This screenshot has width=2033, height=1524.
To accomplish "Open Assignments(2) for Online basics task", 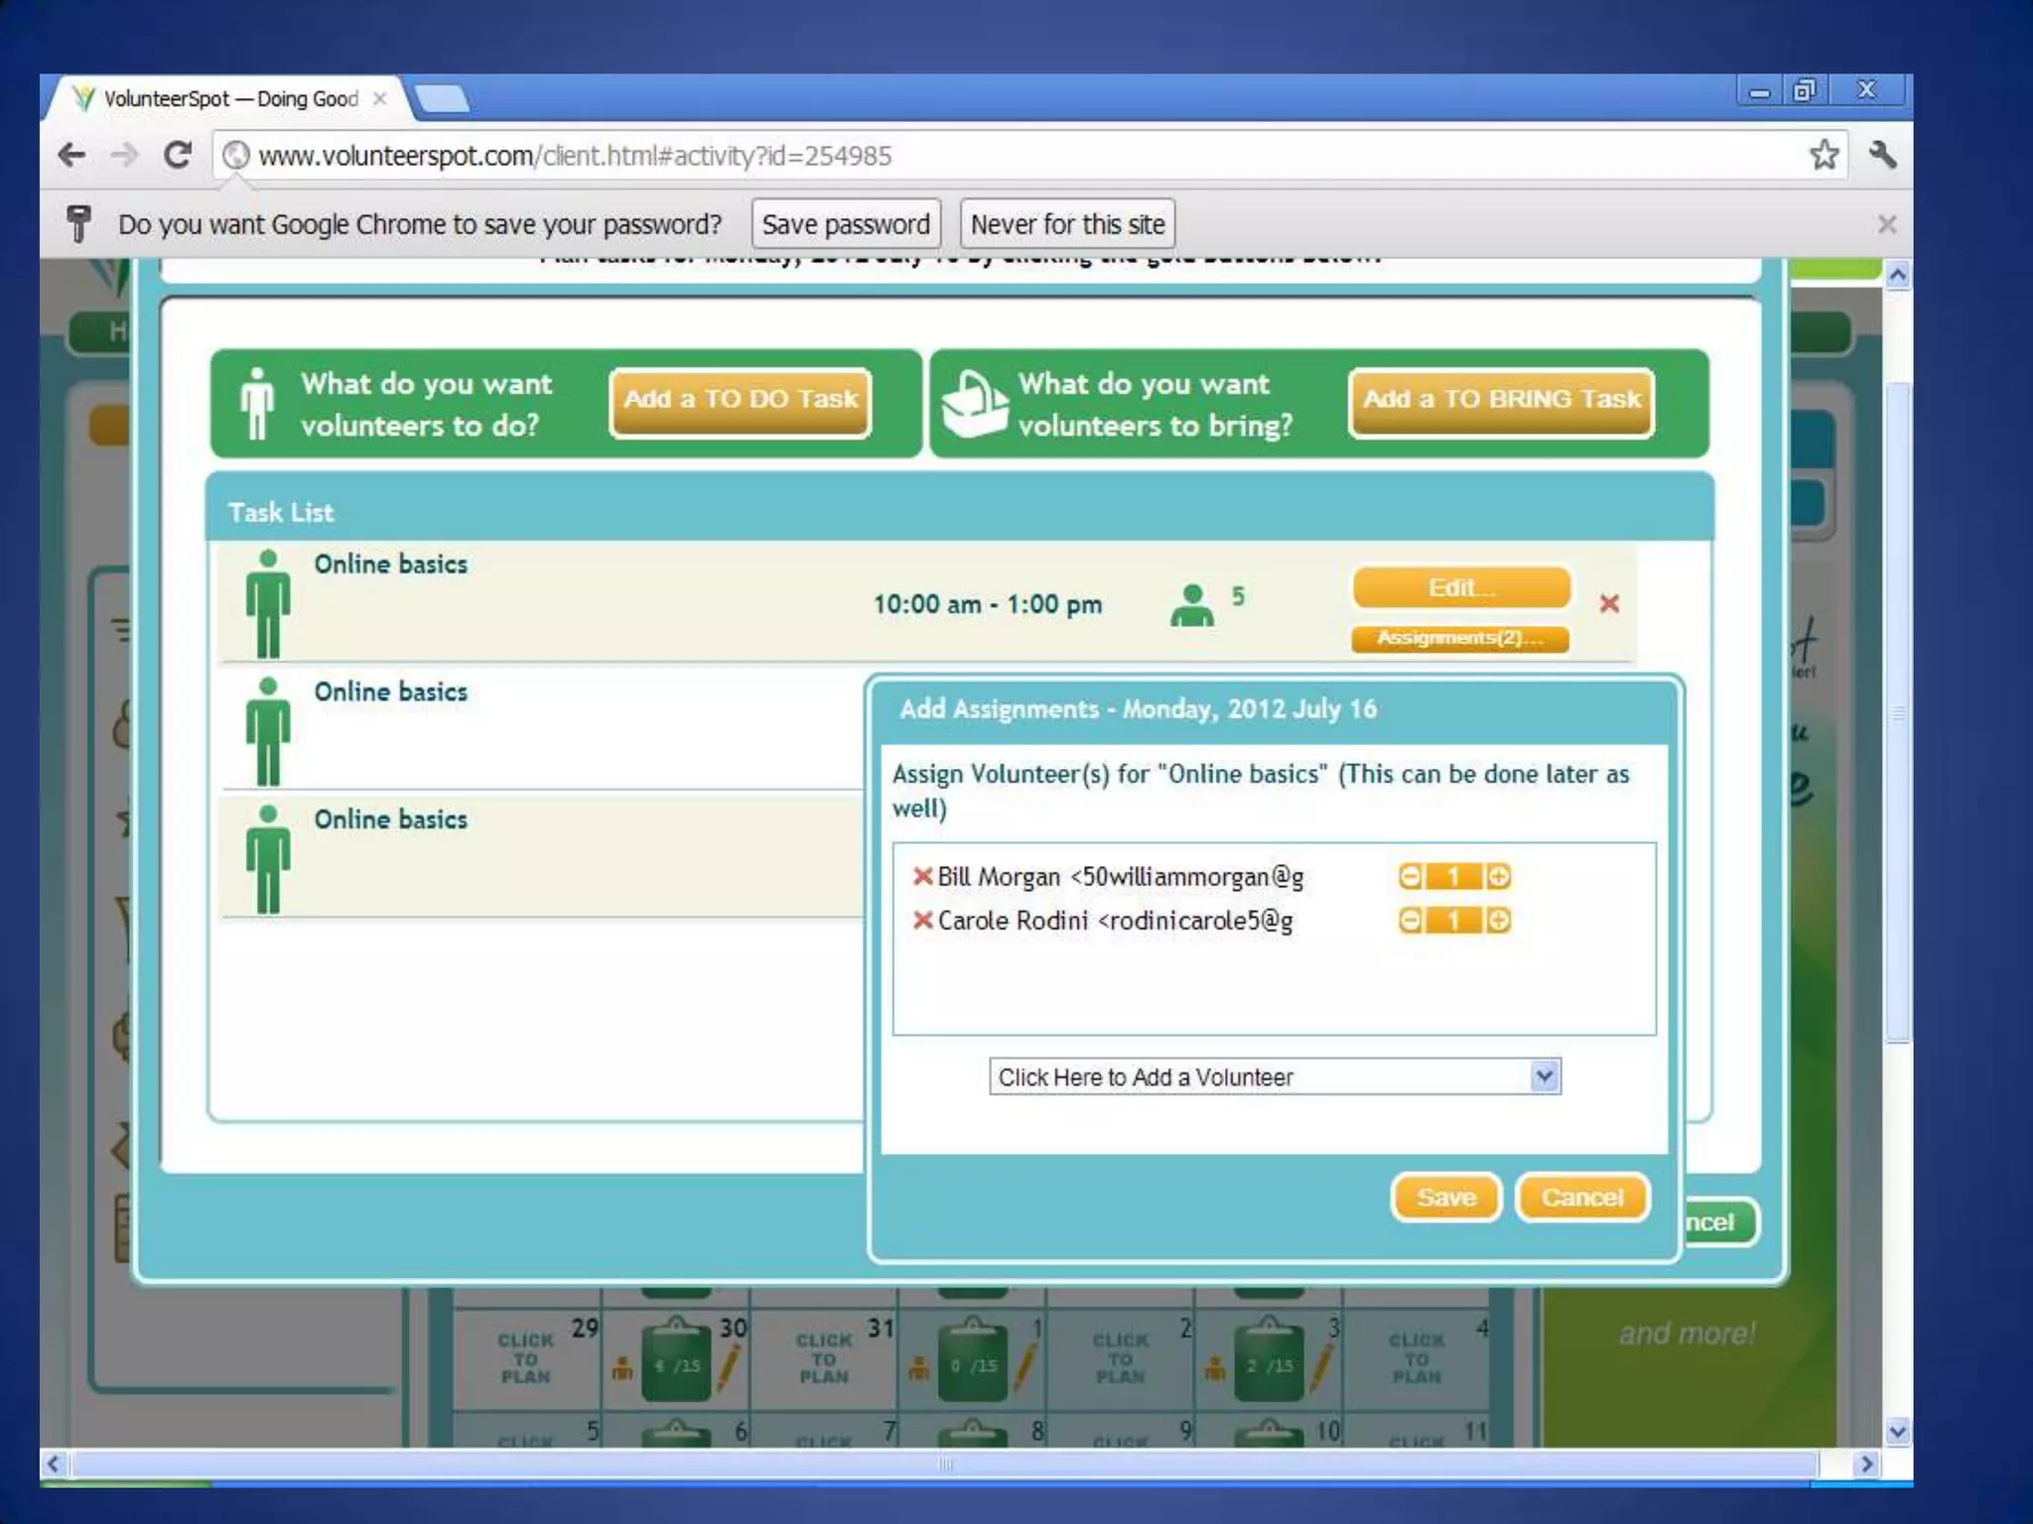I will pos(1459,638).
